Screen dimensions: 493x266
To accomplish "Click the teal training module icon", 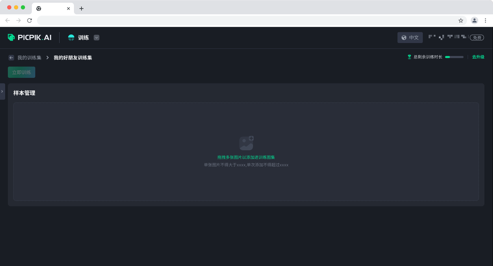I will coord(71,38).
